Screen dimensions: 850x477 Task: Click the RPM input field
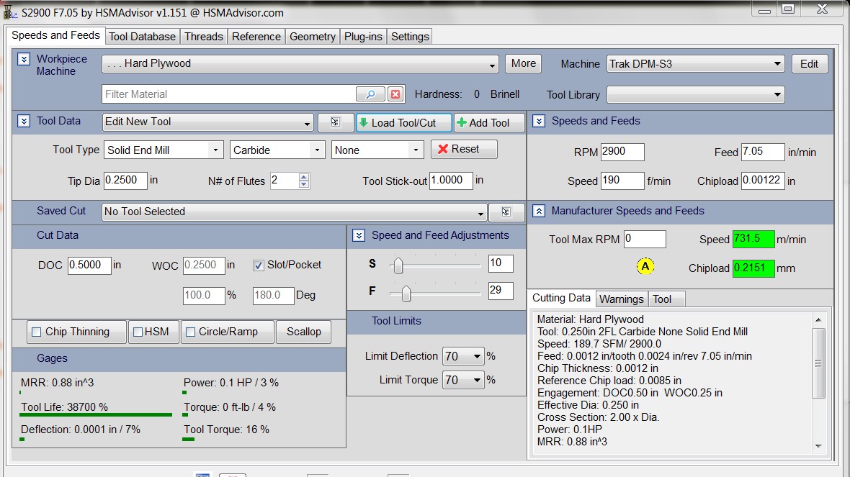tap(622, 153)
